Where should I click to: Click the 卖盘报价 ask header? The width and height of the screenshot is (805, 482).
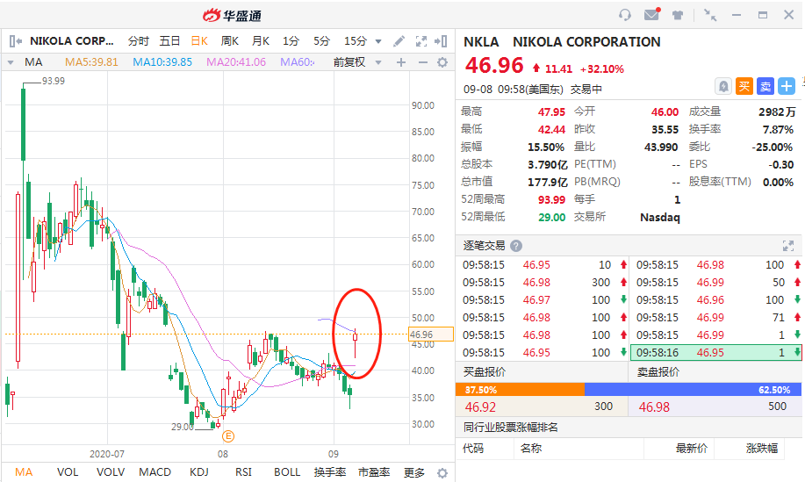pyautogui.click(x=658, y=371)
